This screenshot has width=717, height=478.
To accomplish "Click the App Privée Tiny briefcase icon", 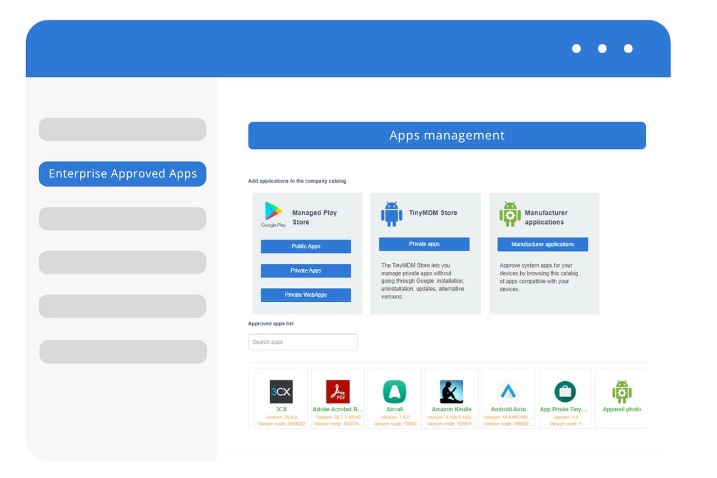I will 565,392.
